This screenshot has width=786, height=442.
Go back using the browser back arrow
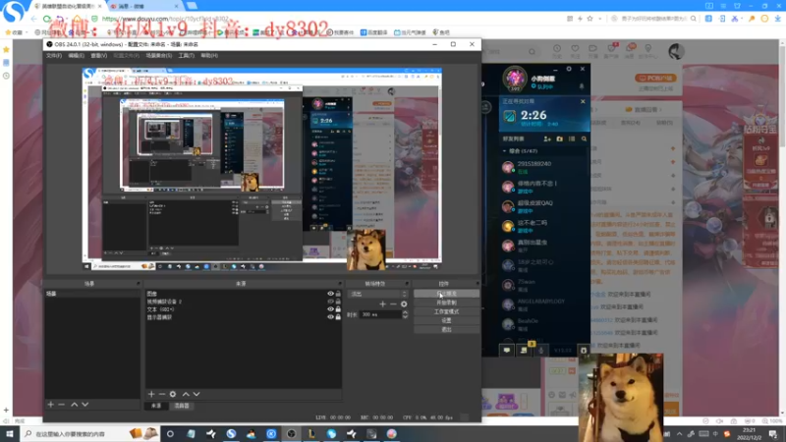coord(33,19)
